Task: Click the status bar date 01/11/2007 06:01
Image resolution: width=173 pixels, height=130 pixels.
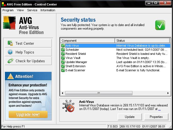Action: point(154,126)
